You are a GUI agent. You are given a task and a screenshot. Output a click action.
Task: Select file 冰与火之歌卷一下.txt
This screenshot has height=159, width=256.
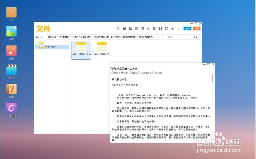click(102, 50)
